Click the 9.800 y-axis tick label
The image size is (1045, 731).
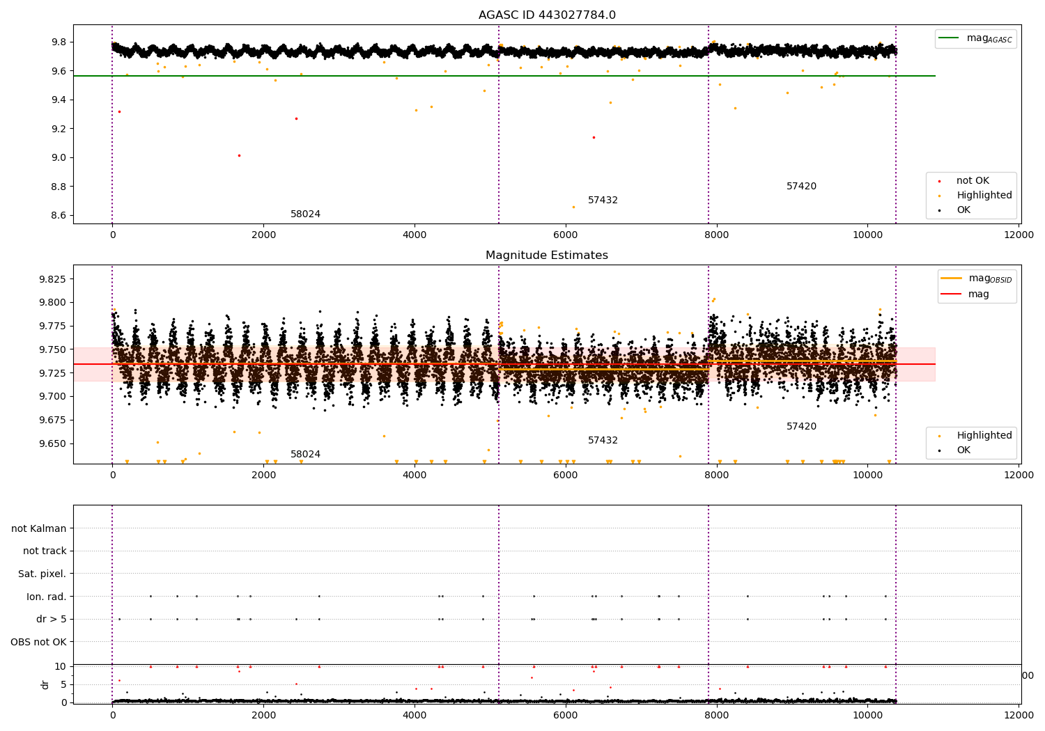[53, 303]
